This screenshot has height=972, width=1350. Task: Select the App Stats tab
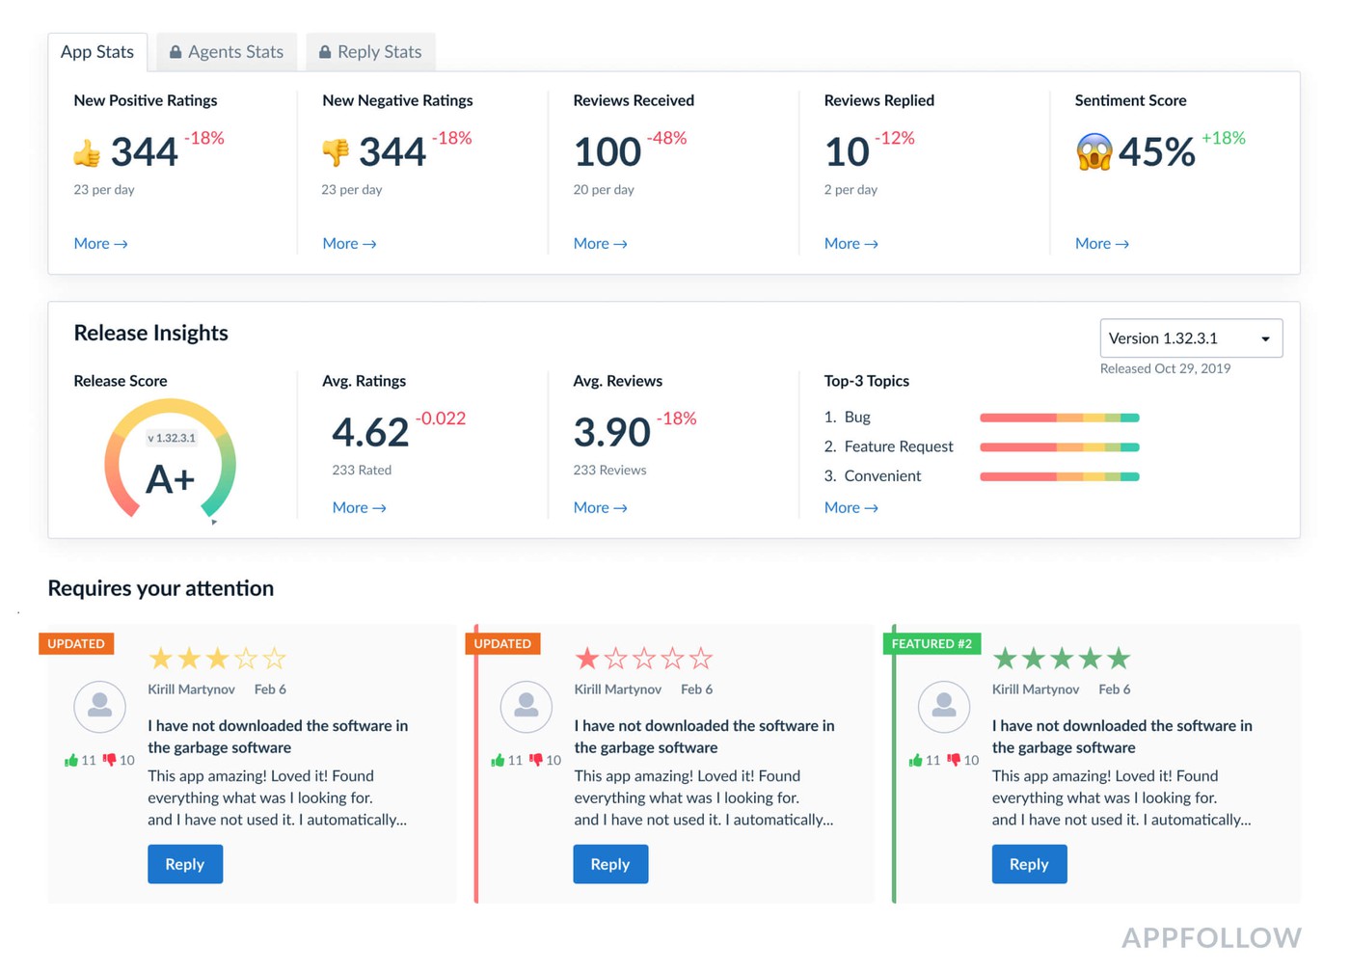[x=97, y=52]
